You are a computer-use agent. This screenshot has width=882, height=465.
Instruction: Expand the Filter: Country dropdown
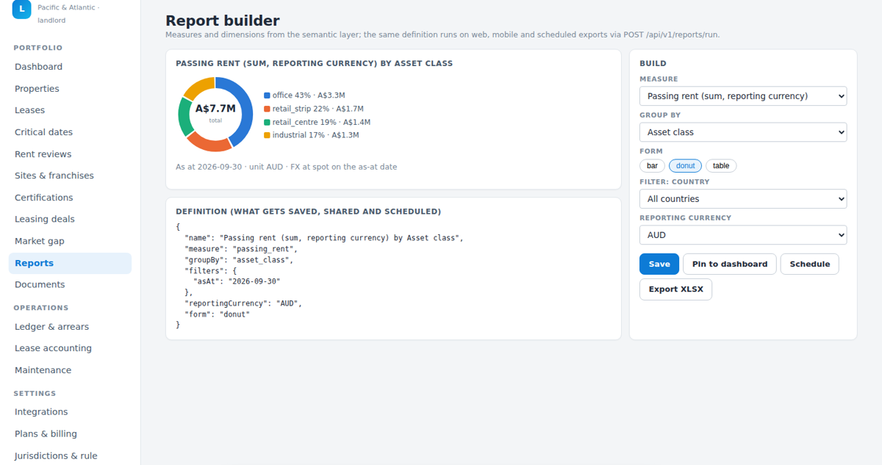(x=743, y=199)
